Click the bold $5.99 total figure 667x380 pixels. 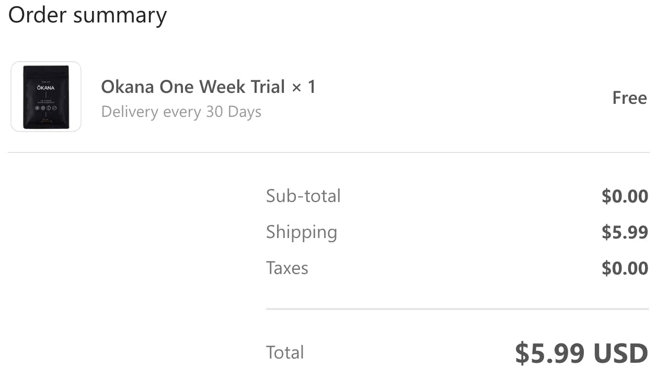[549, 353]
